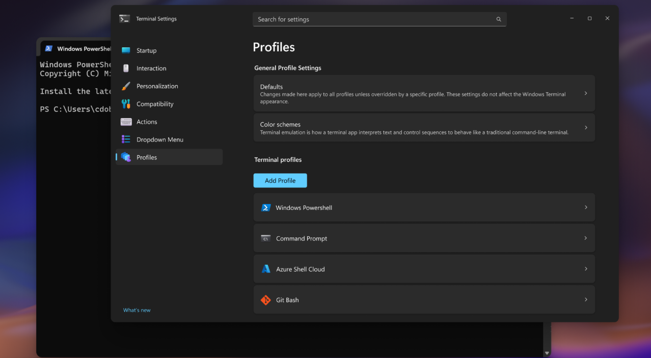Image resolution: width=651 pixels, height=358 pixels.
Task: Open Color schemes via its chevron
Action: point(585,127)
